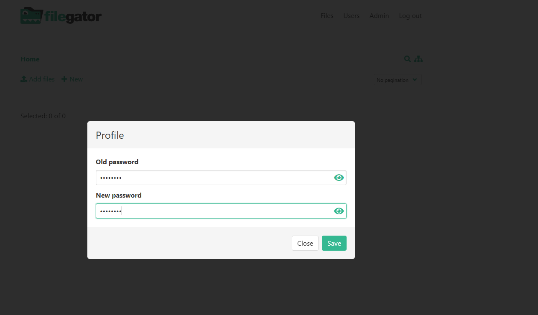The height and width of the screenshot is (315, 538).
Task: Click the 'New password' label
Action: click(119, 195)
